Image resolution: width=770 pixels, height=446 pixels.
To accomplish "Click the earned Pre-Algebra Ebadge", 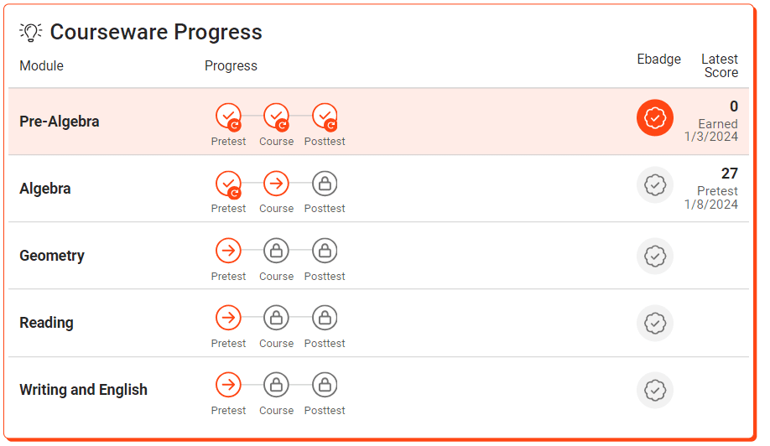I will click(x=654, y=117).
